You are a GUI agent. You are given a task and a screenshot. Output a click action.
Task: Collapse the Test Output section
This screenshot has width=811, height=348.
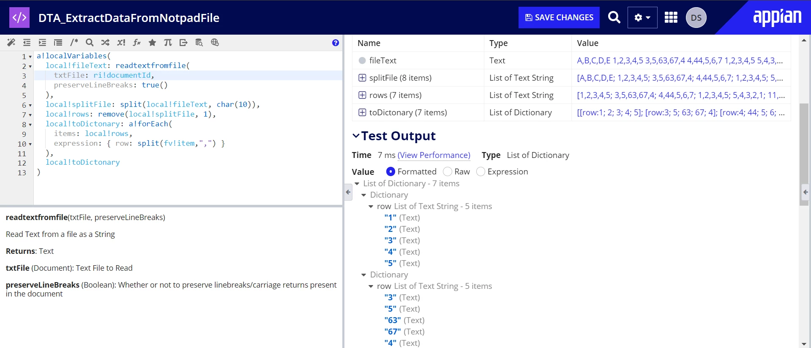(356, 136)
